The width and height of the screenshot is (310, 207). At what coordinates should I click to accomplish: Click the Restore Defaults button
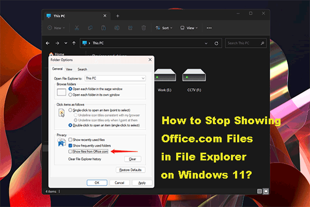(x=131, y=170)
